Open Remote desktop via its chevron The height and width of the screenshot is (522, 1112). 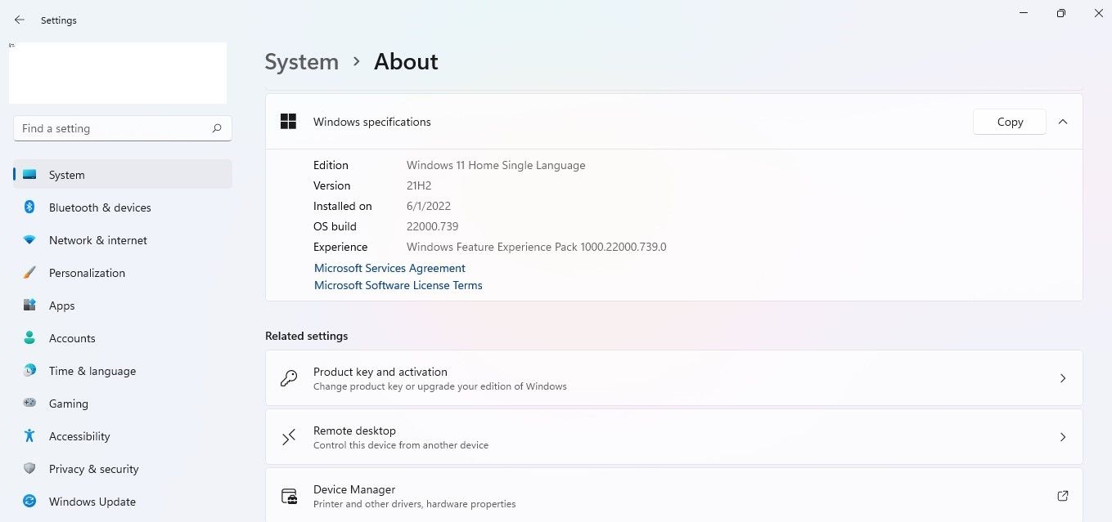pyautogui.click(x=1062, y=437)
